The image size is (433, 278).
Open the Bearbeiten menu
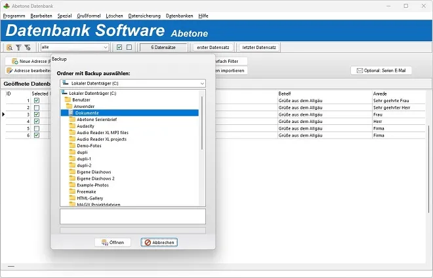(x=41, y=16)
